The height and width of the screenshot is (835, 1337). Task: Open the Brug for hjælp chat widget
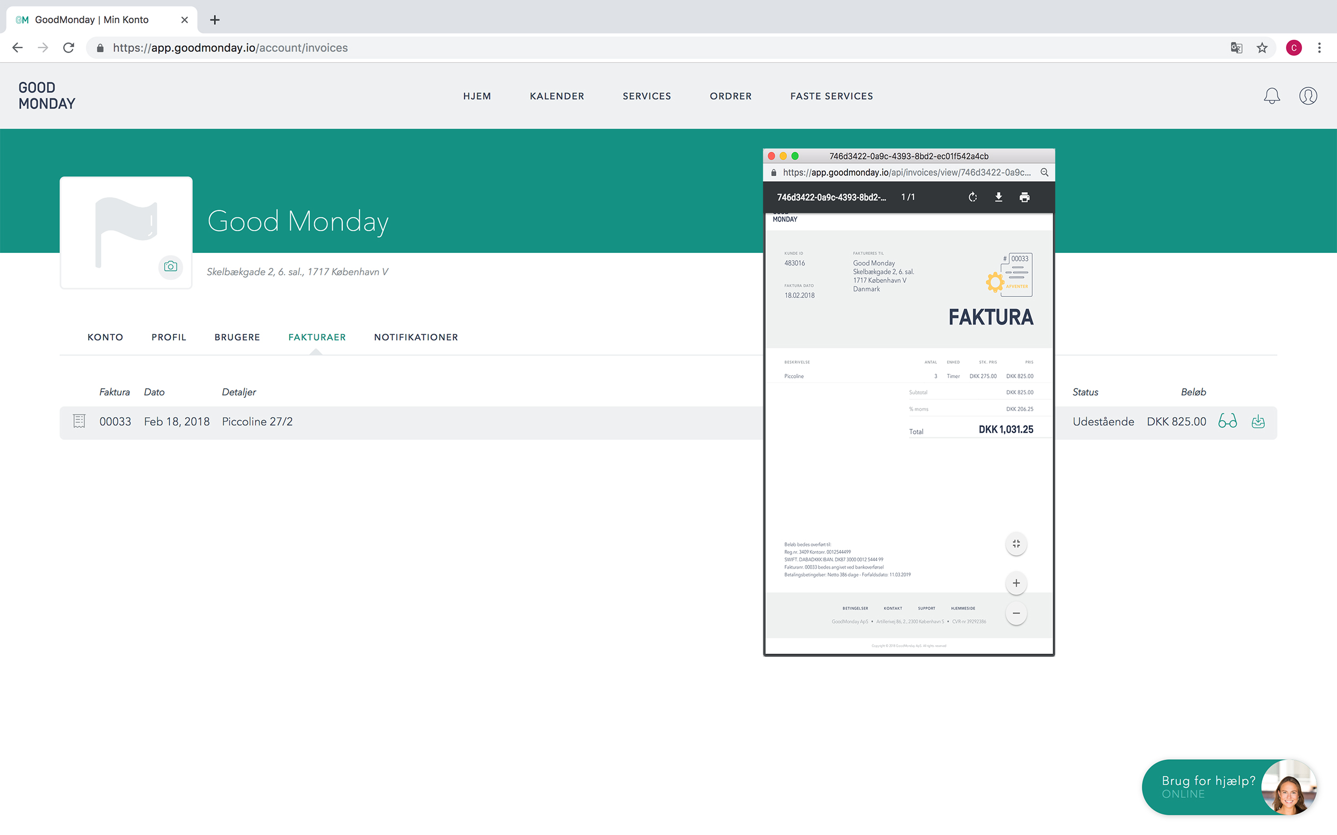click(1229, 787)
